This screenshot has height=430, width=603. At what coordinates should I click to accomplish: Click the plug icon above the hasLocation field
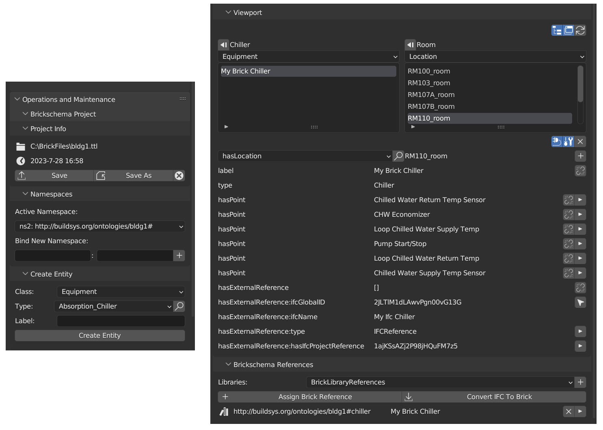556,141
